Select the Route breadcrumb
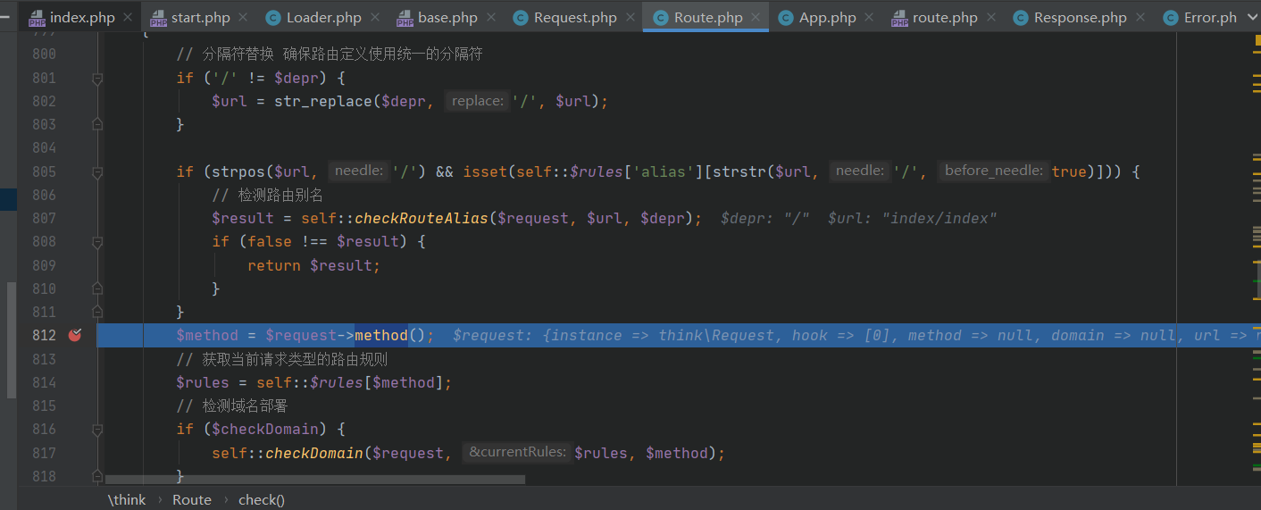 click(192, 499)
